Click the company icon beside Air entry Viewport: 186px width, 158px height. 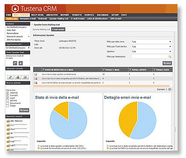point(8,133)
